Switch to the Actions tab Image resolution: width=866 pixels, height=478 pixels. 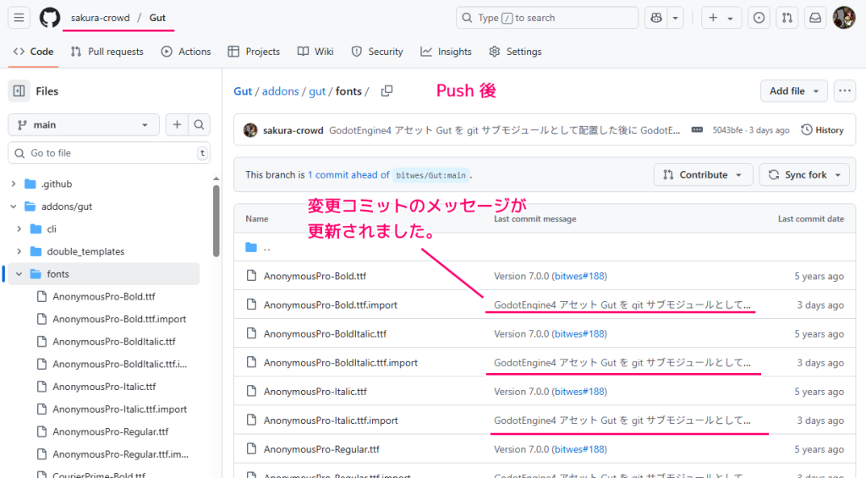point(186,52)
